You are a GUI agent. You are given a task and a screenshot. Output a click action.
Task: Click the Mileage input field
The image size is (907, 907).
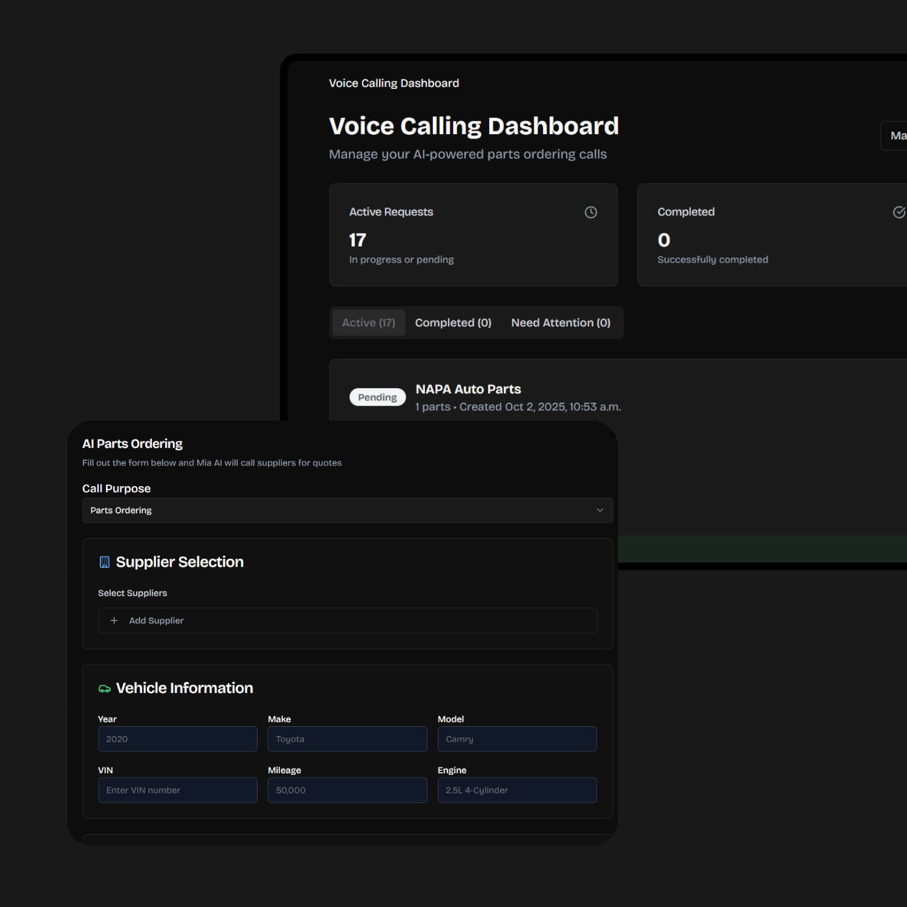(347, 790)
